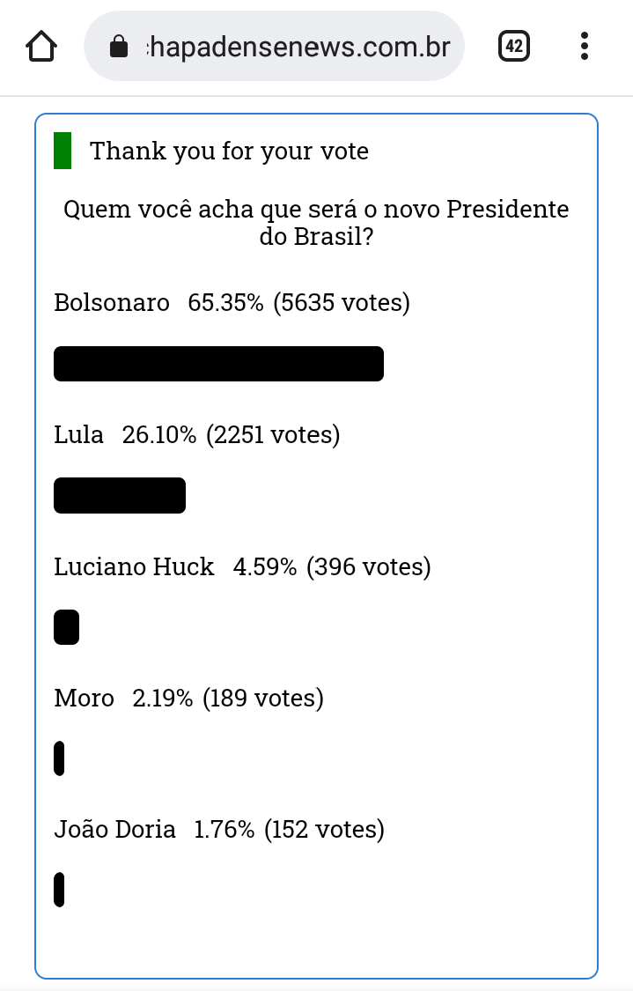Open the tab switcher showing 42 tabs

tap(514, 46)
